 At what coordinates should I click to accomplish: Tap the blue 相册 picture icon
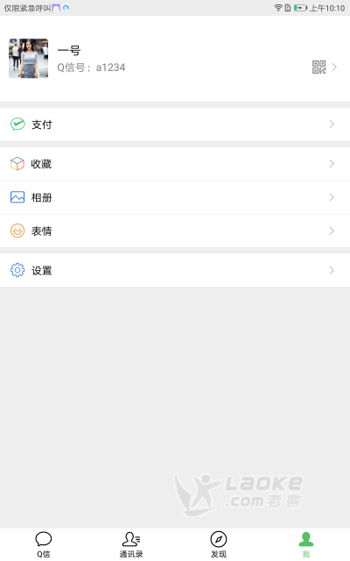tap(17, 197)
